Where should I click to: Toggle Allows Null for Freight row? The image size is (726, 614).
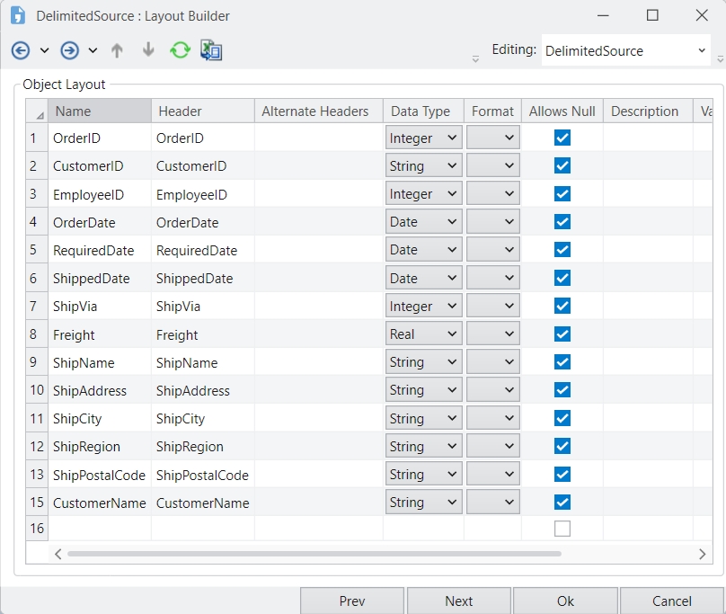pos(562,334)
